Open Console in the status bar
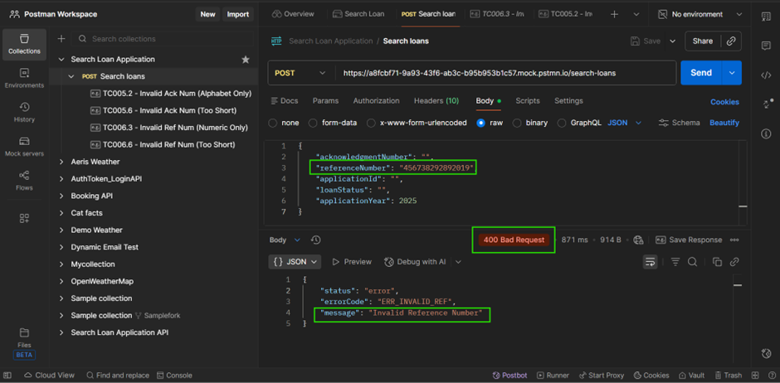The width and height of the screenshot is (780, 383). (x=174, y=376)
